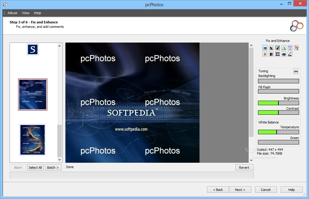This screenshot has width=309, height=199.
Task: Select the camera and CD tool icon
Action: [290, 54]
